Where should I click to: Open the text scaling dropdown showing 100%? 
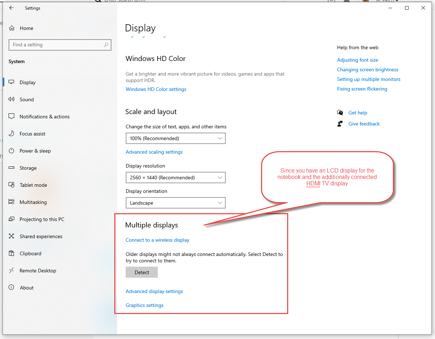click(x=175, y=138)
